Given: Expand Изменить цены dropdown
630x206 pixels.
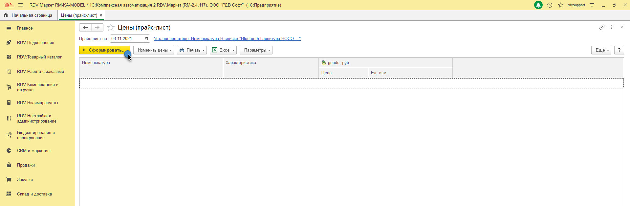Looking at the screenshot, I should click(x=154, y=50).
